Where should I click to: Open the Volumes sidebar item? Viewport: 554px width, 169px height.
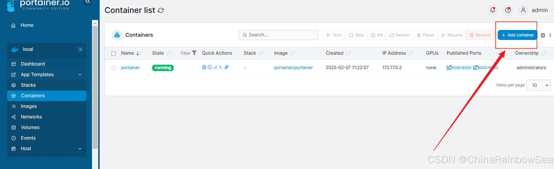[30, 127]
